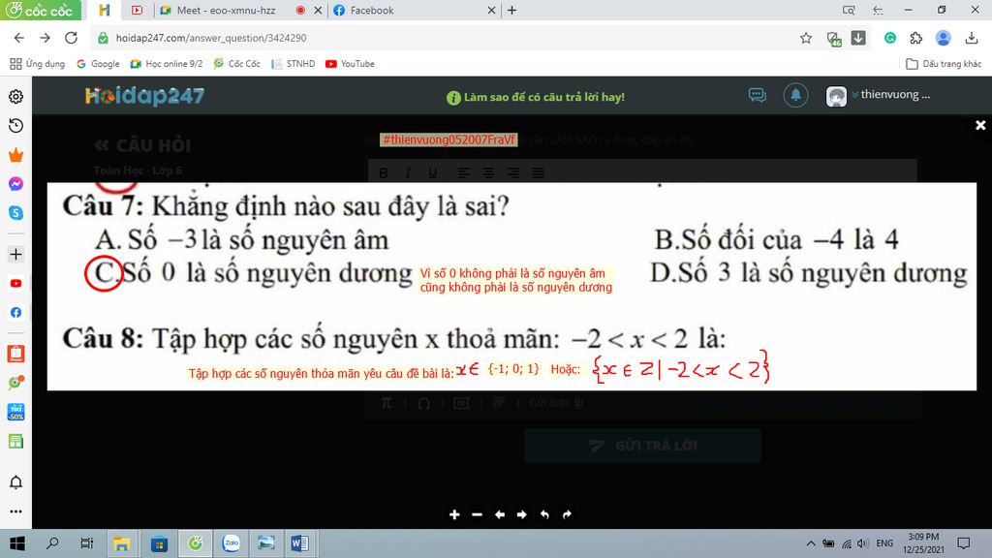Open the ad-block shield extension icon
992x558 pixels.
834,39
